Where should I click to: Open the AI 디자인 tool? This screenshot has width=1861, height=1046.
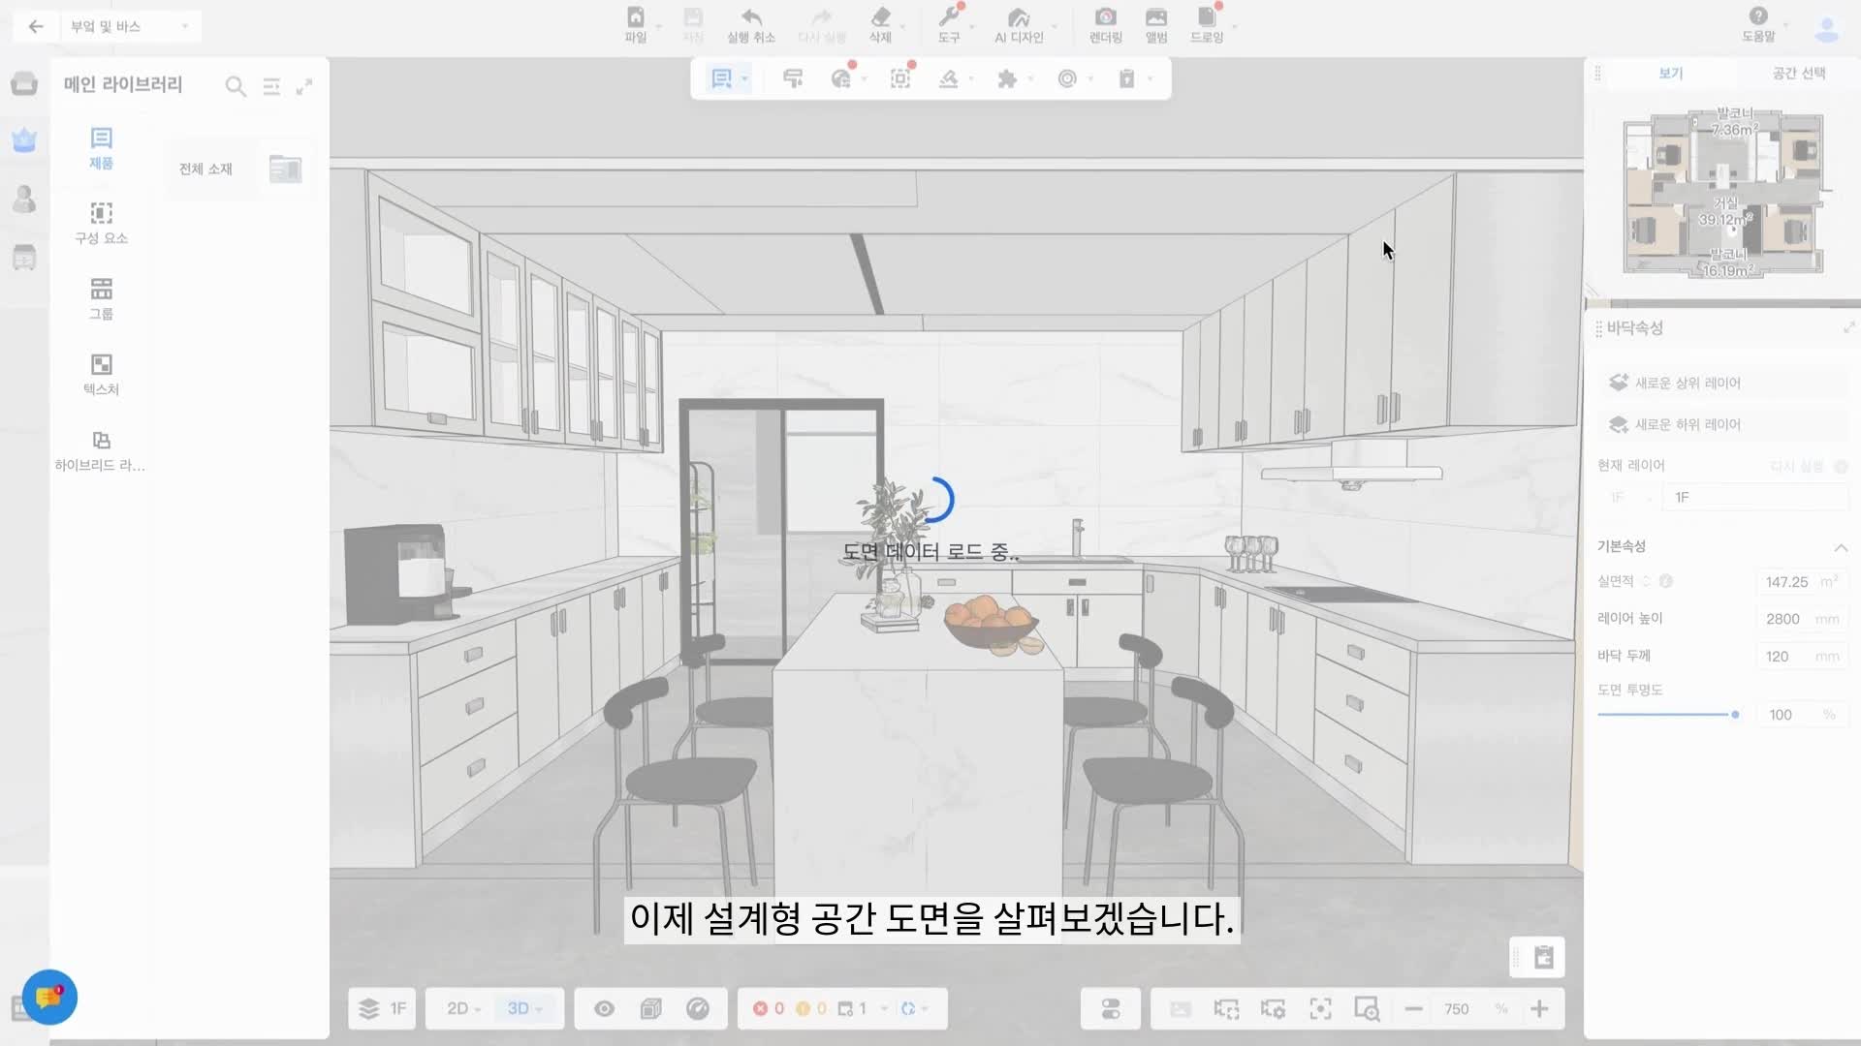[x=1018, y=18]
